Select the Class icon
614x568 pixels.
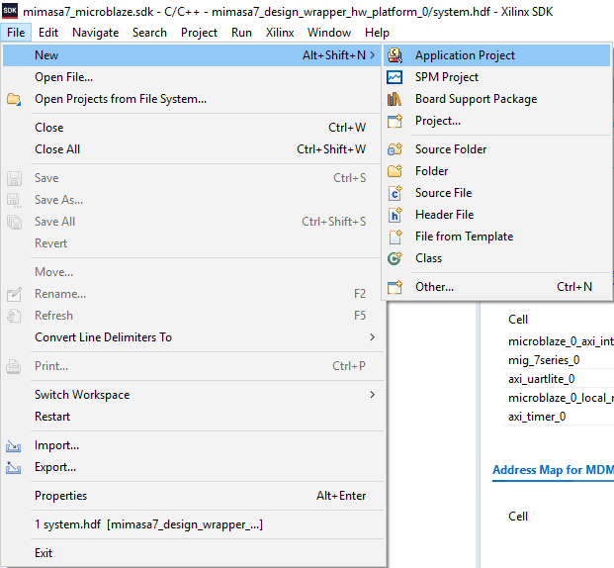pyautogui.click(x=395, y=258)
